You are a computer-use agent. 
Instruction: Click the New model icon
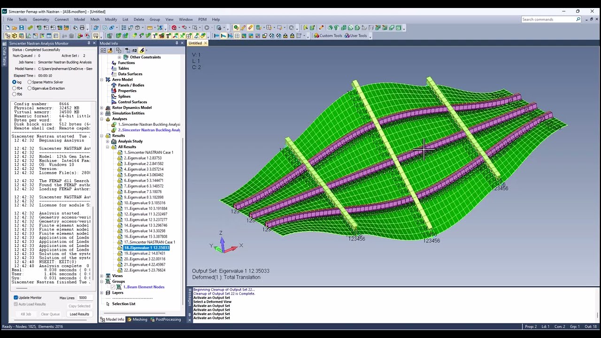pos(8,28)
